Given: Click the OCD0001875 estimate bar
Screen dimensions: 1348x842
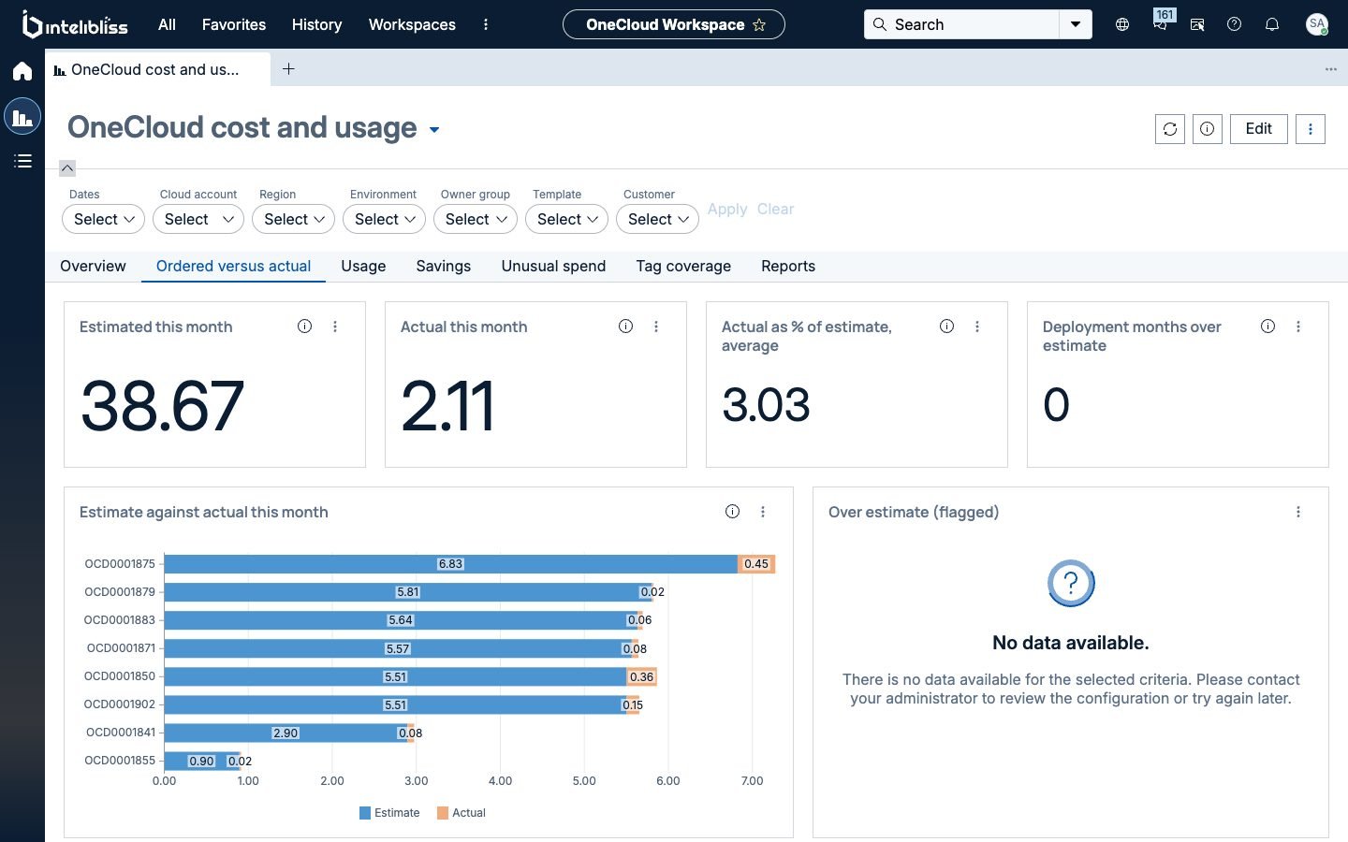Looking at the screenshot, I should click(451, 564).
